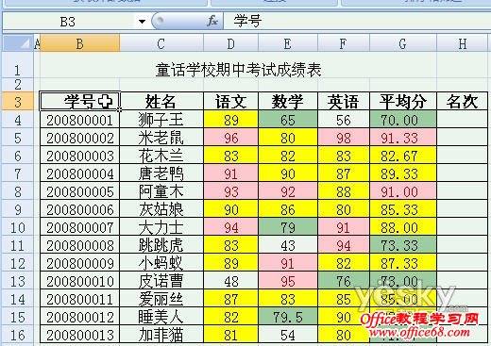Select column D header

click(x=230, y=43)
